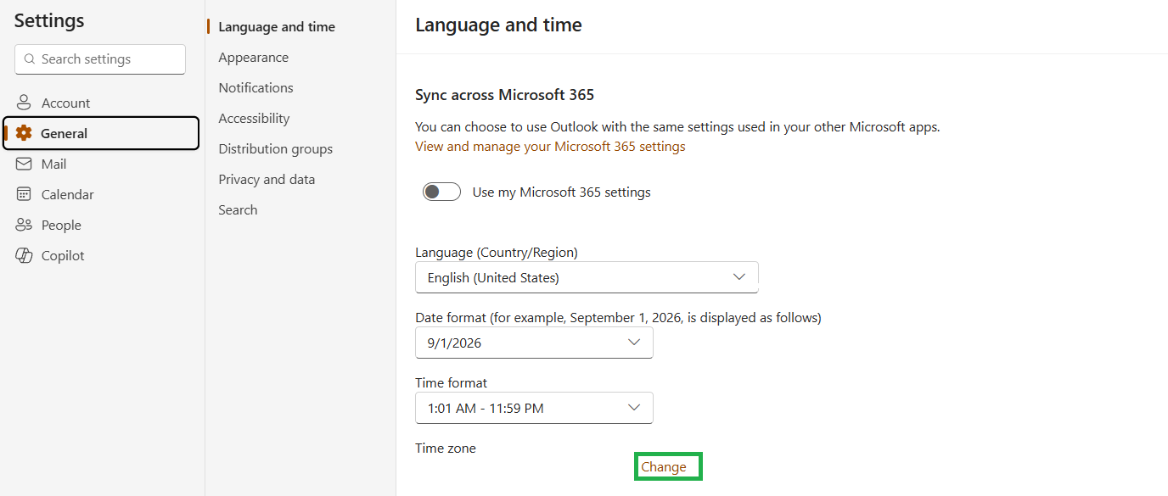Open Appearance settings

pyautogui.click(x=253, y=58)
